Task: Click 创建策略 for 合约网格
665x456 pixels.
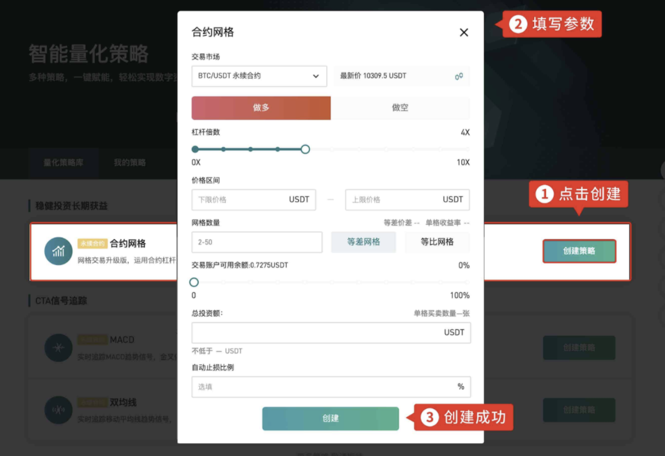Action: point(579,251)
